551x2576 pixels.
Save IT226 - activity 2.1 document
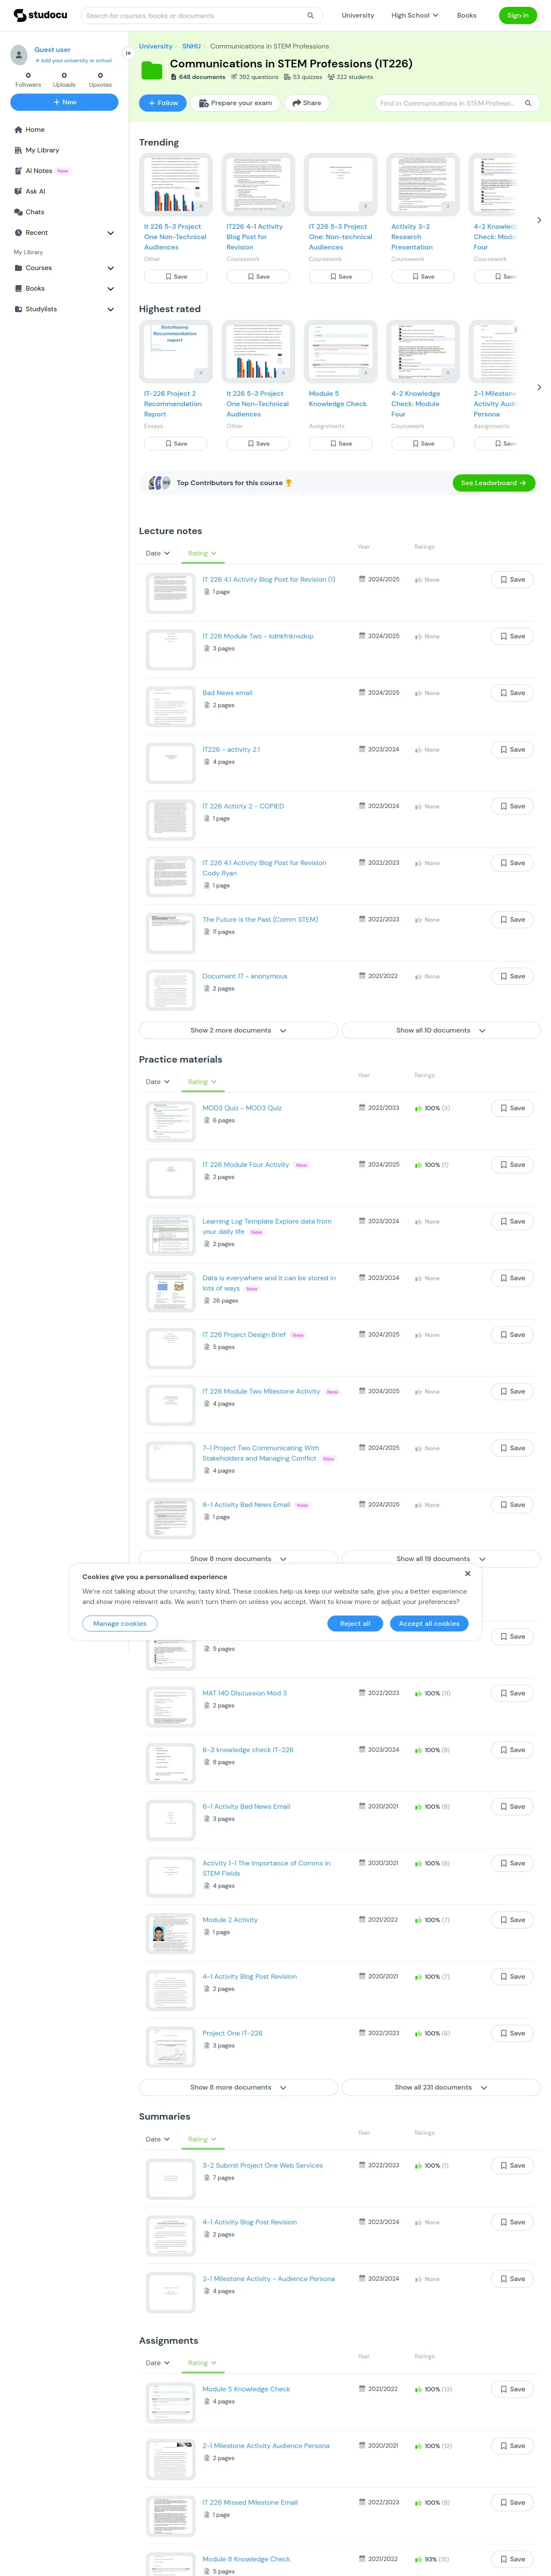click(x=513, y=749)
